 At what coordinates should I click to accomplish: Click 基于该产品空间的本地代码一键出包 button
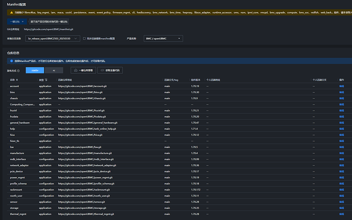[x=48, y=22]
